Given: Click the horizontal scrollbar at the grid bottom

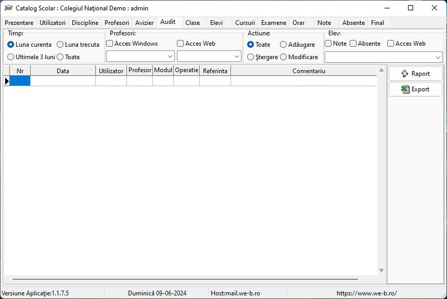Looking at the screenshot, I should coord(185,279).
